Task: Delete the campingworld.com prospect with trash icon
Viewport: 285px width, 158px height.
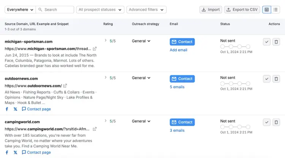Action: [276, 122]
